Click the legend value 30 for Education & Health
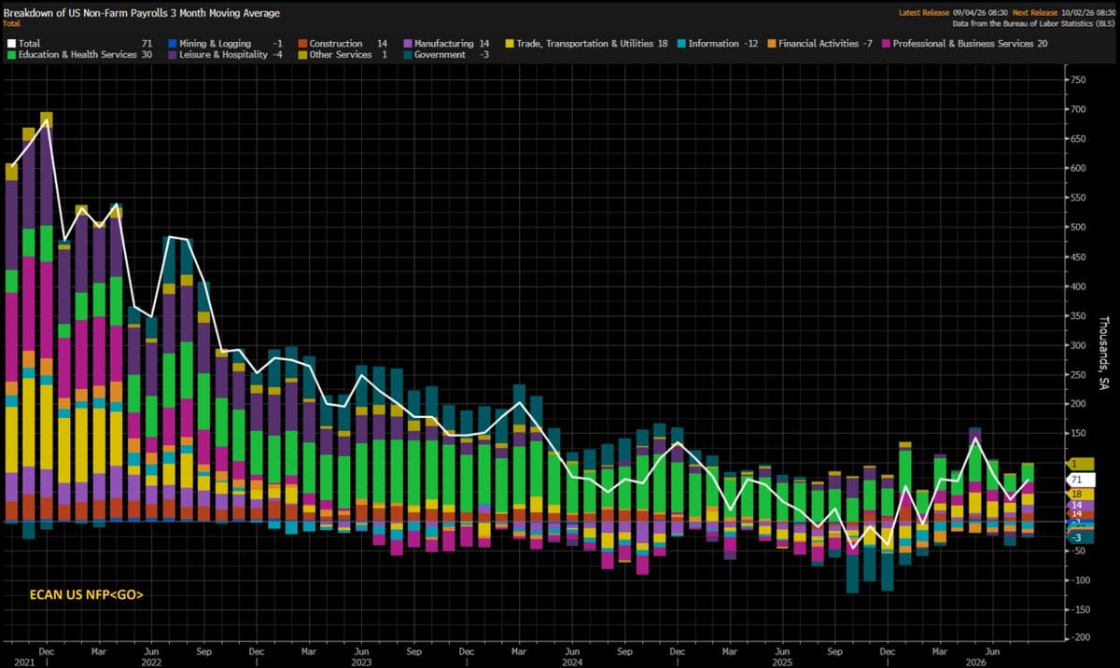The height and width of the screenshot is (668, 1120). click(147, 55)
